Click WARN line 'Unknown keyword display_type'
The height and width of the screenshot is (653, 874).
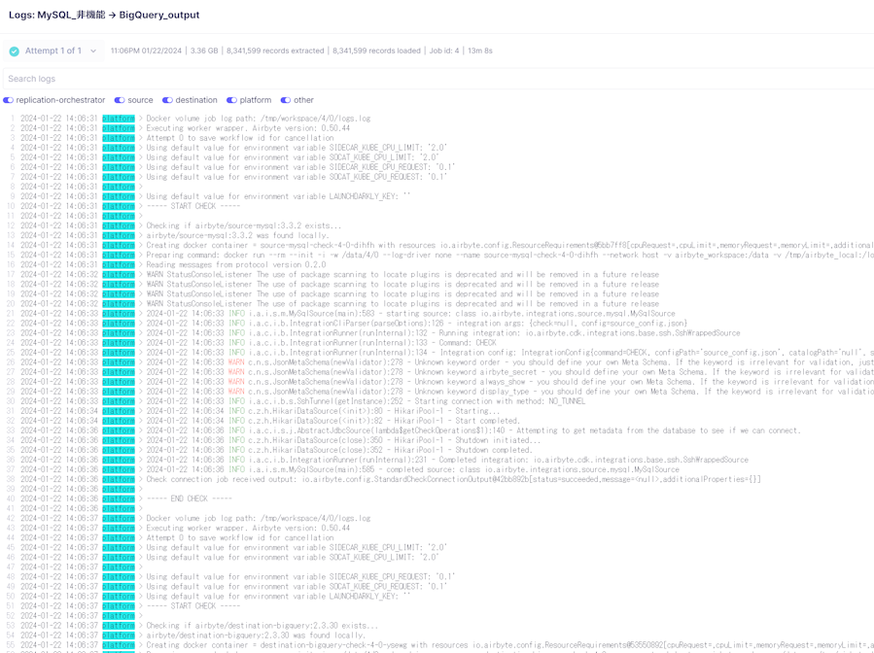coord(510,392)
